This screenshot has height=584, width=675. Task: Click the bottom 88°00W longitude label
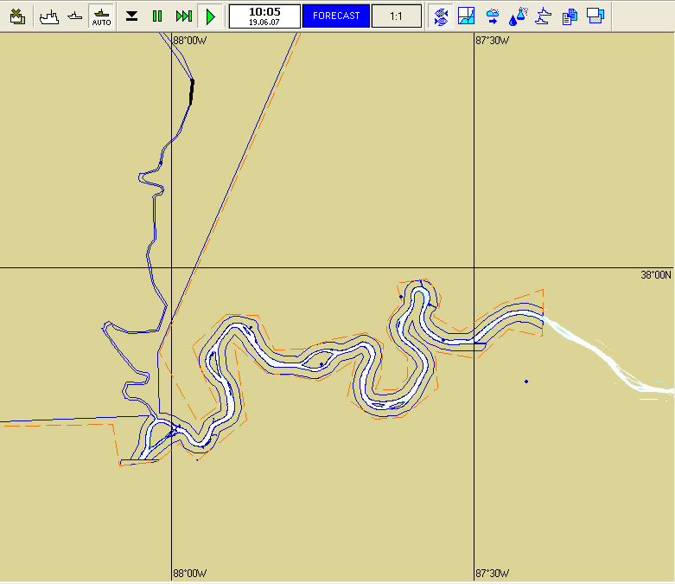190,574
